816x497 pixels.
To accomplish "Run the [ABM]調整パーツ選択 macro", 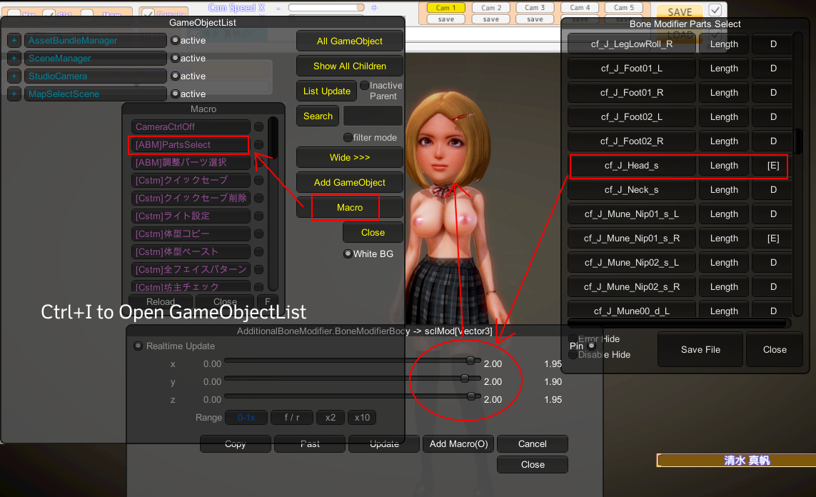I will click(x=191, y=162).
